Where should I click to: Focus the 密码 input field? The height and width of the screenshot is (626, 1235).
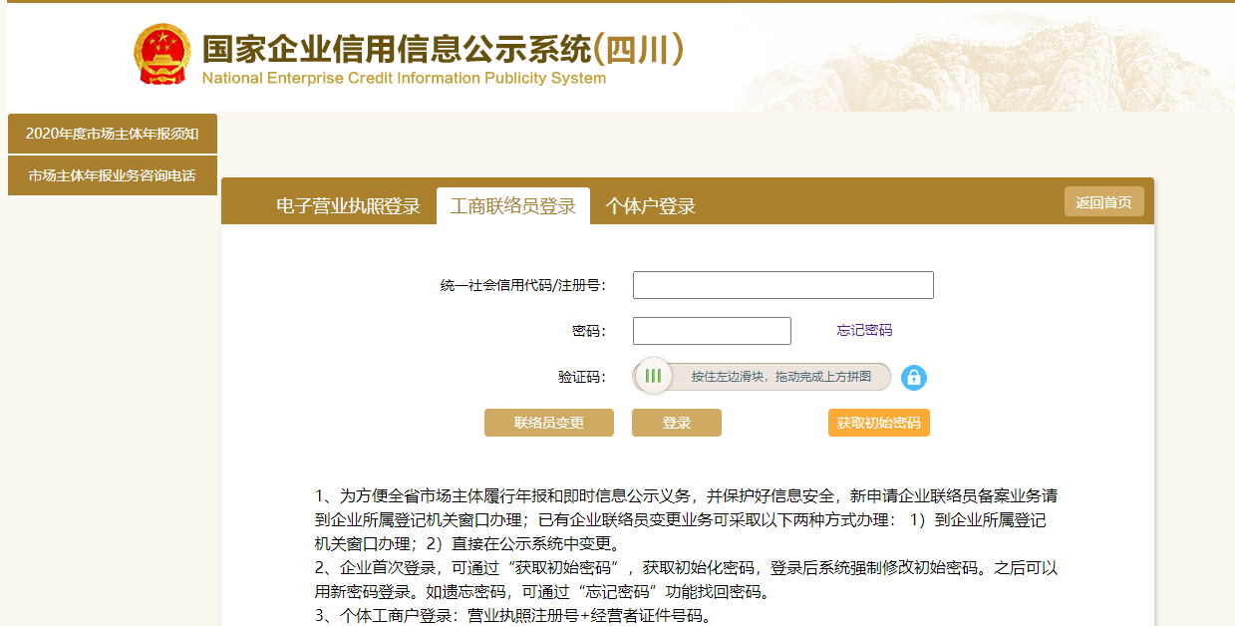point(712,331)
